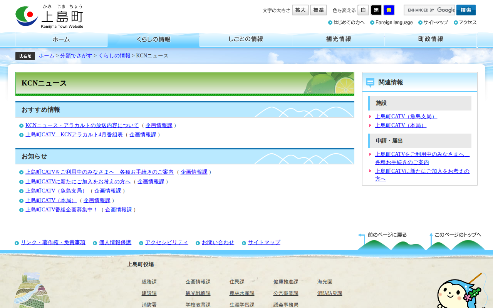
Task: Open 建設課 department link
Action: pos(149,293)
